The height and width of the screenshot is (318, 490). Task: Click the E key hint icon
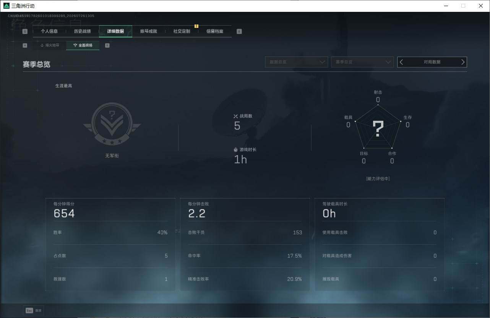[x=239, y=31]
